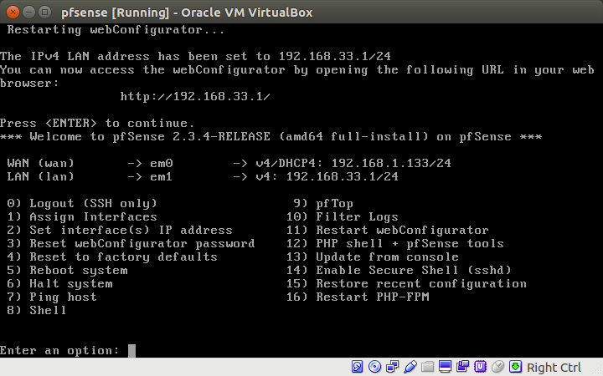The height and width of the screenshot is (376, 603).
Task: Click the WAN address 192.168.1.133/24
Action: (x=391, y=164)
